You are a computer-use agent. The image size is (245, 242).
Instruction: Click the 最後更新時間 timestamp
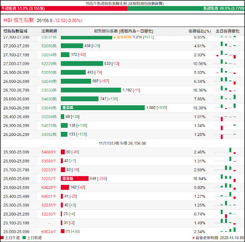click(218, 238)
